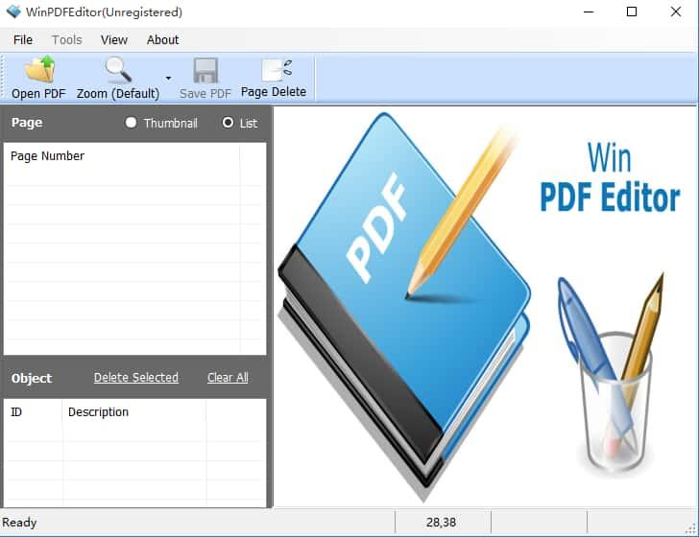Click the WinPDFEditor title bar app icon
699x537 pixels.
tap(13, 12)
